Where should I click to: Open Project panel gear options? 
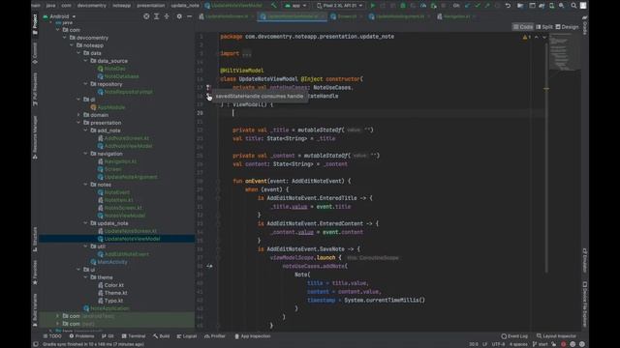179,16
